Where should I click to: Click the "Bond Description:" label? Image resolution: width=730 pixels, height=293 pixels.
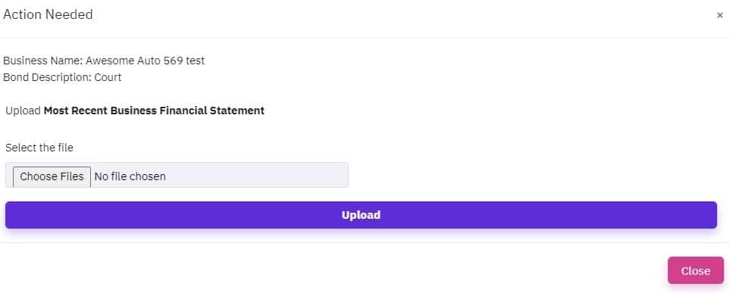coord(48,77)
